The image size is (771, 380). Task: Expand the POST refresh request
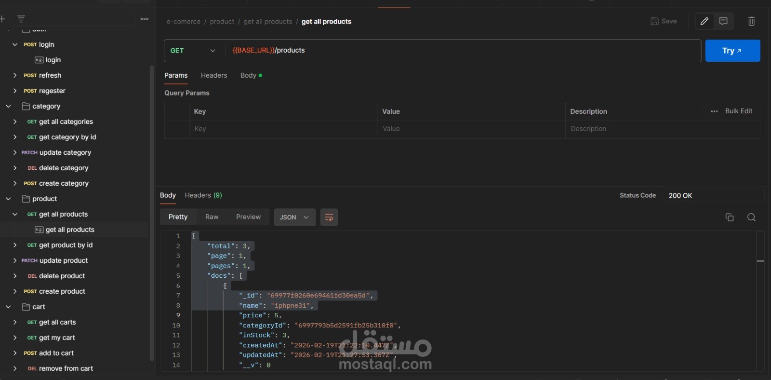(15, 75)
